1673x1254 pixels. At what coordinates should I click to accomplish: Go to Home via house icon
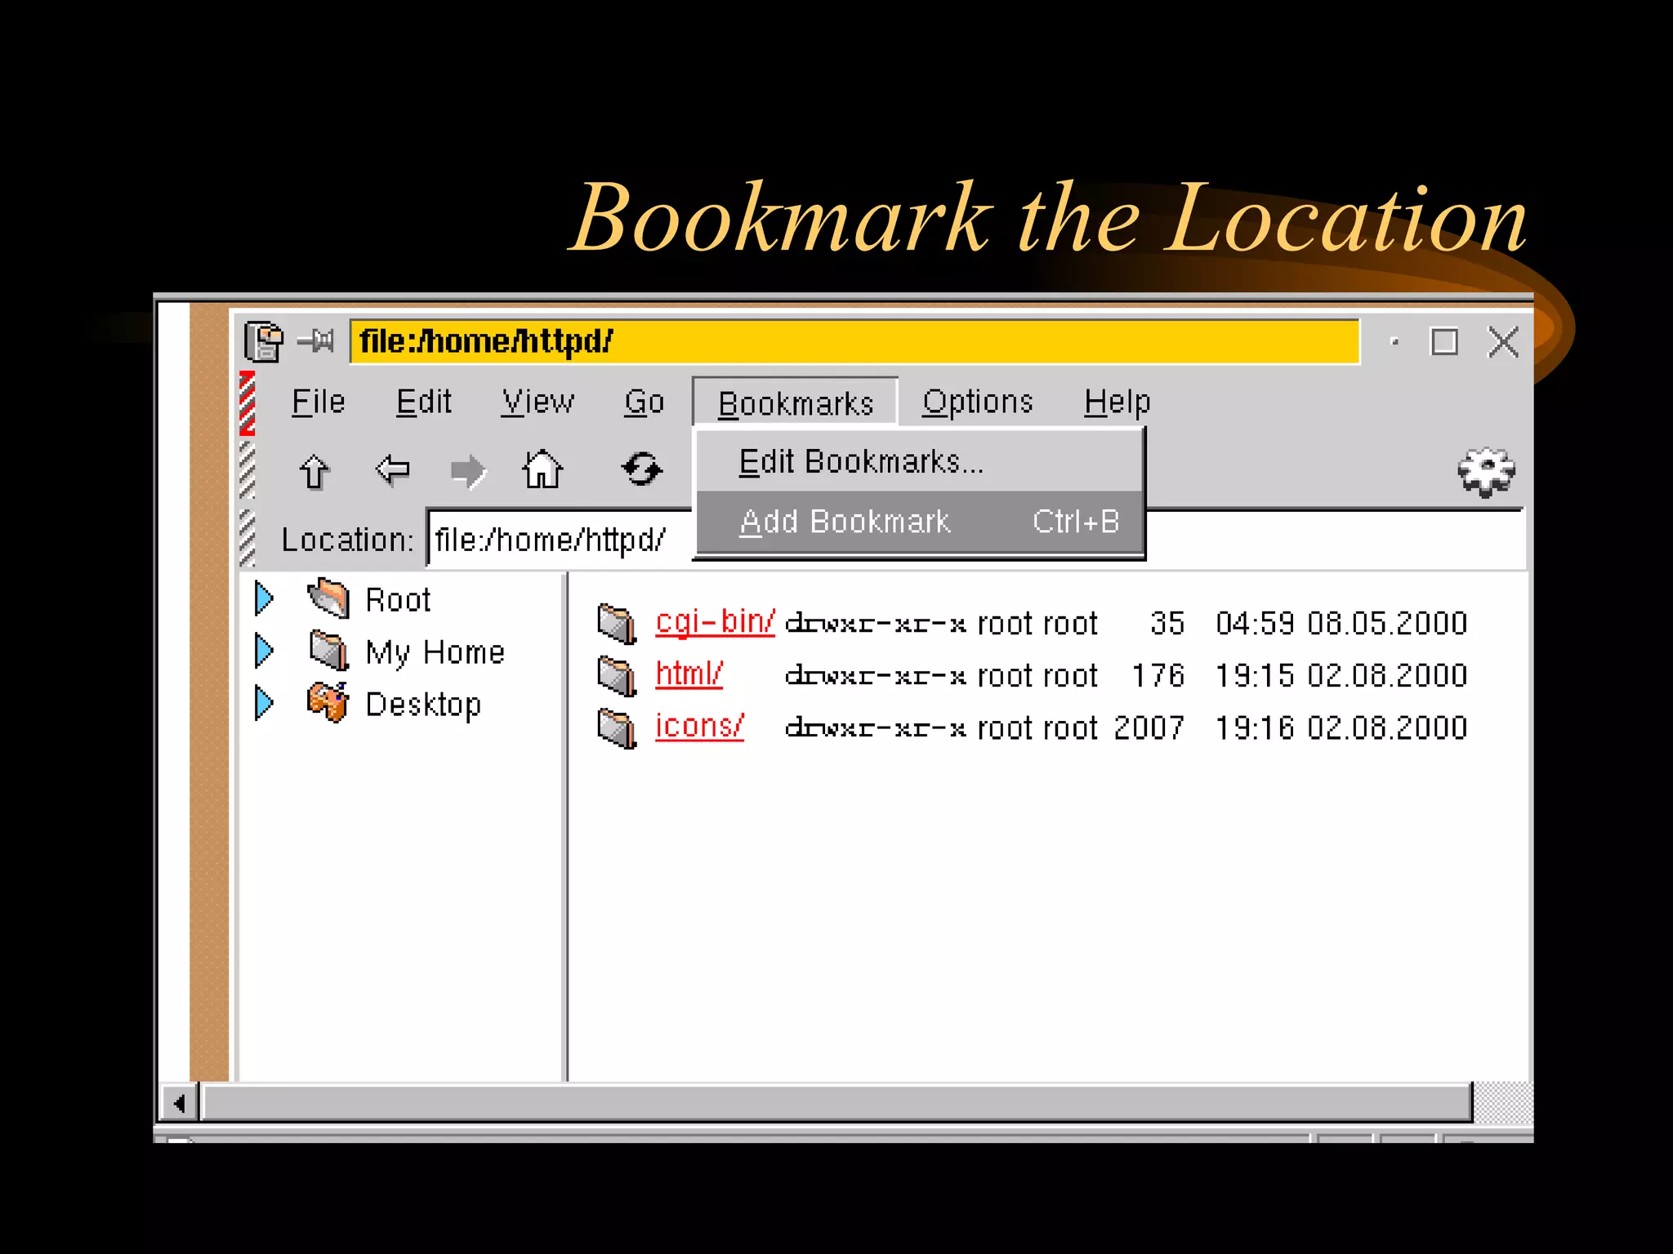click(x=542, y=469)
